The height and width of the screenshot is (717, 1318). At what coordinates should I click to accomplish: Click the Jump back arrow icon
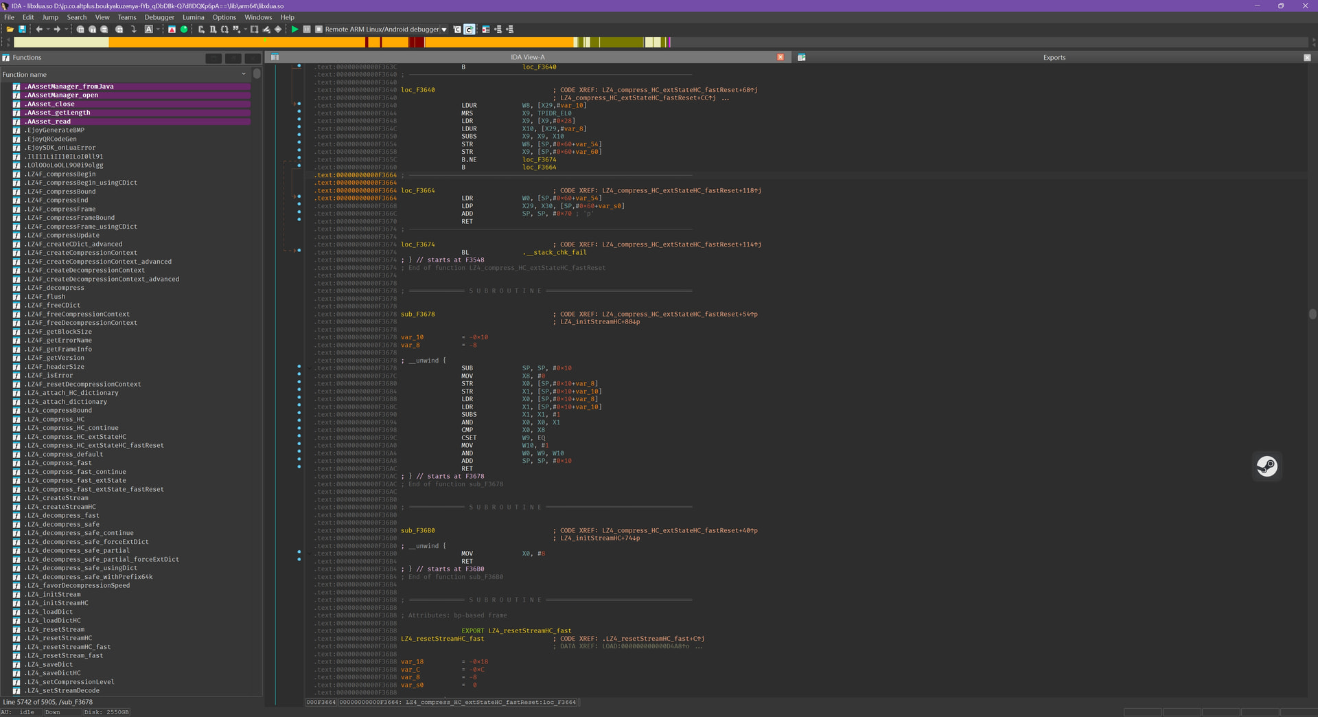click(39, 30)
